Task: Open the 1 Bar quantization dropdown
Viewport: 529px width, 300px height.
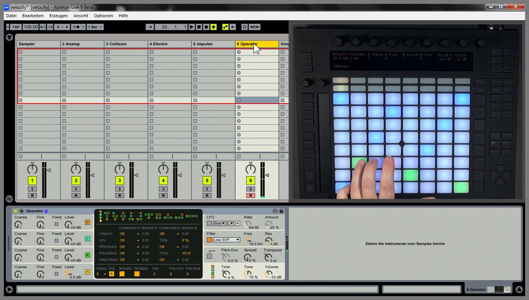Action: [x=95, y=27]
